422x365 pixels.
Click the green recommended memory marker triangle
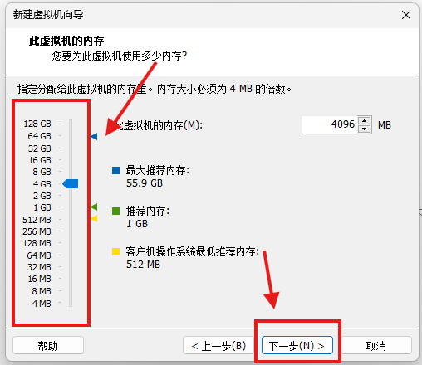tap(94, 207)
